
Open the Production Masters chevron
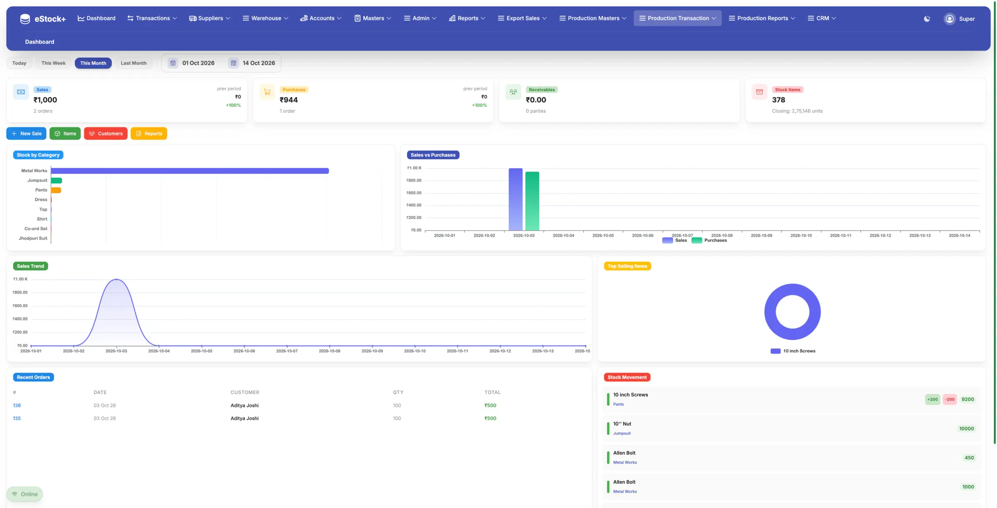tap(624, 19)
